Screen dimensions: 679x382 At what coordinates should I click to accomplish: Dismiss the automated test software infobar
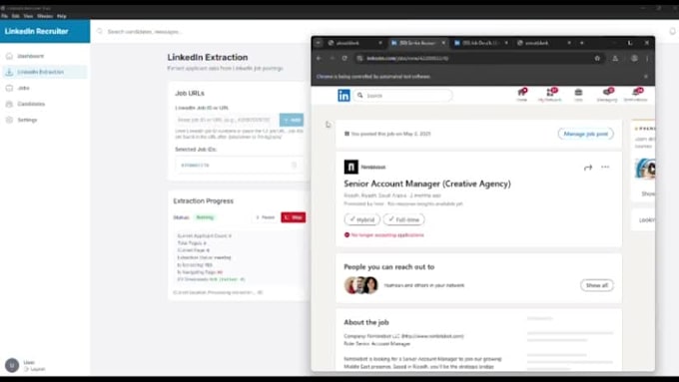(x=646, y=77)
